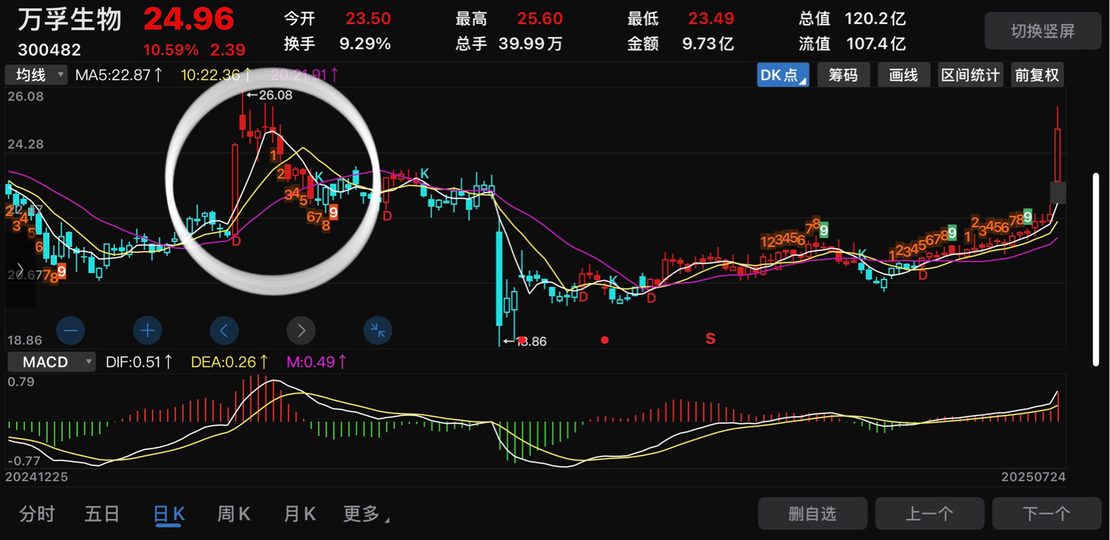Click the current price 24.96
This screenshot has height=540, width=1110.
189,19
